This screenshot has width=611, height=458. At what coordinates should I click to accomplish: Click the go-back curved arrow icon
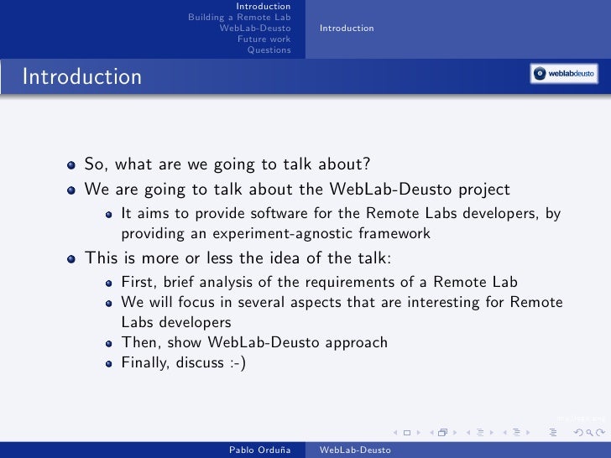[578, 432]
